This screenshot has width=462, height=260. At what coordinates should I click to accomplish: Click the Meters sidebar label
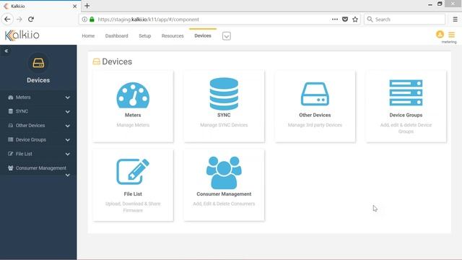[x=23, y=97]
